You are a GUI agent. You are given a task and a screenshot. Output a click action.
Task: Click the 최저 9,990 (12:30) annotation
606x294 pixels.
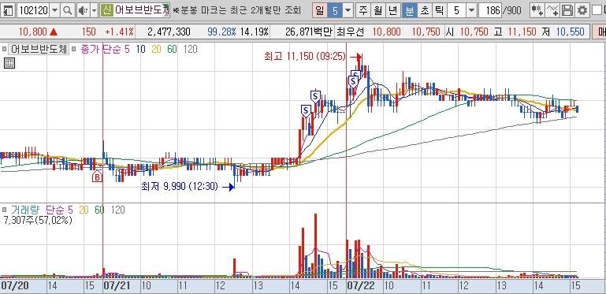click(x=180, y=187)
